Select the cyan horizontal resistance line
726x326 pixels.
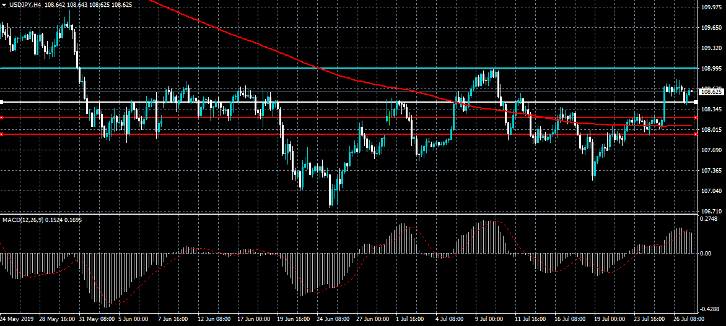[348, 69]
